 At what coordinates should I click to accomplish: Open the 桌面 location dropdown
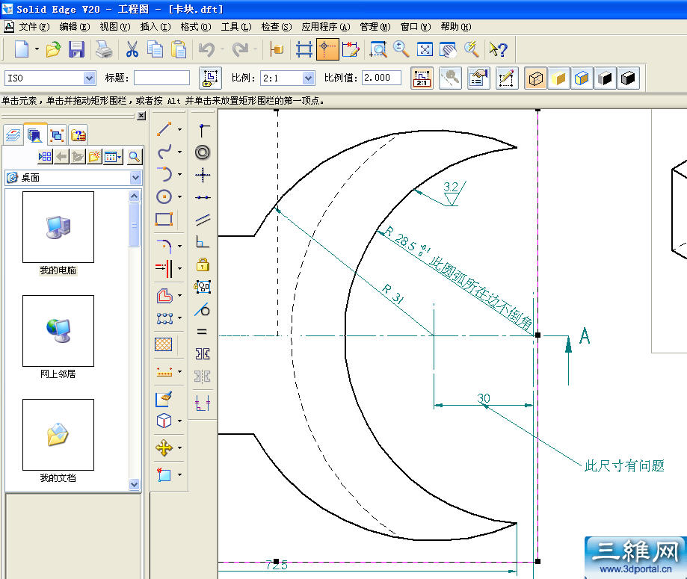coord(135,177)
